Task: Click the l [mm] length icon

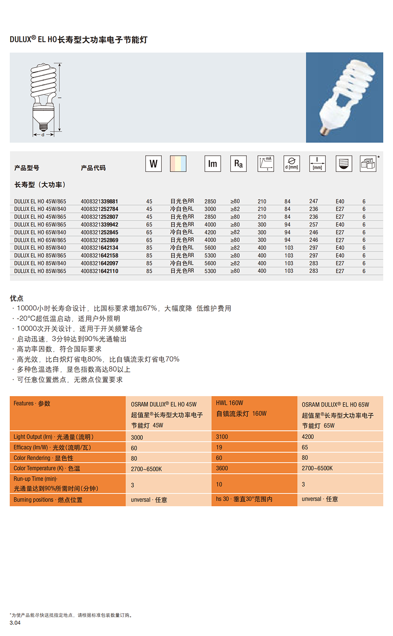Action: coord(317,163)
